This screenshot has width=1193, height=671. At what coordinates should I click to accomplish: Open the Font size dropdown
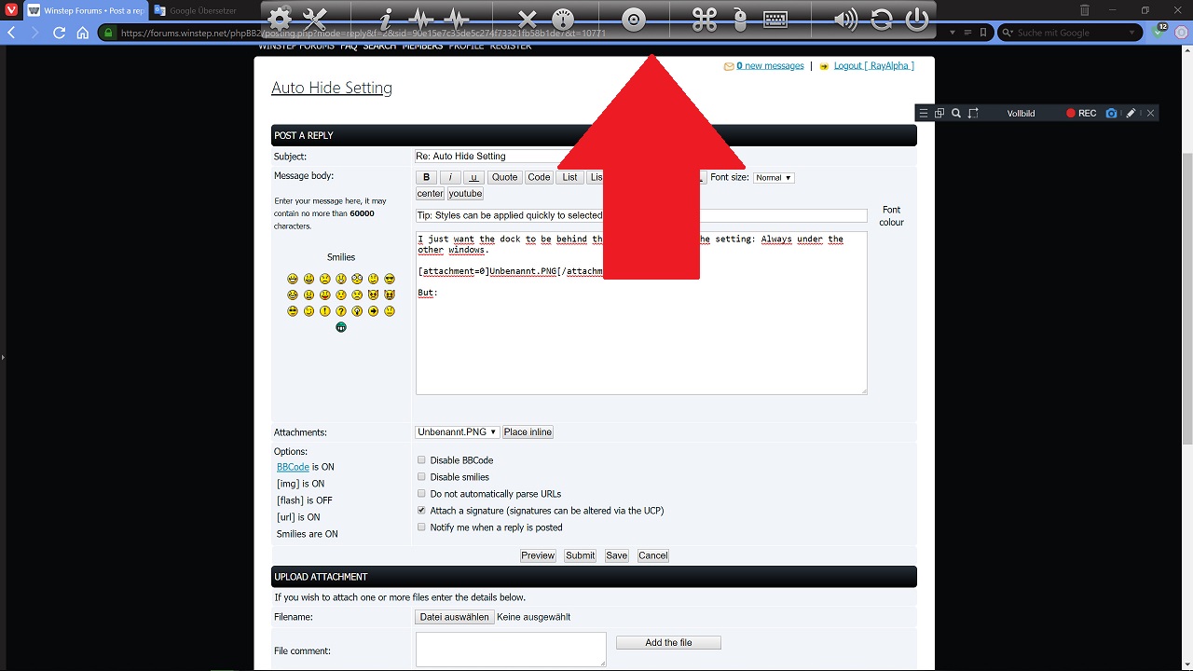[x=774, y=178]
